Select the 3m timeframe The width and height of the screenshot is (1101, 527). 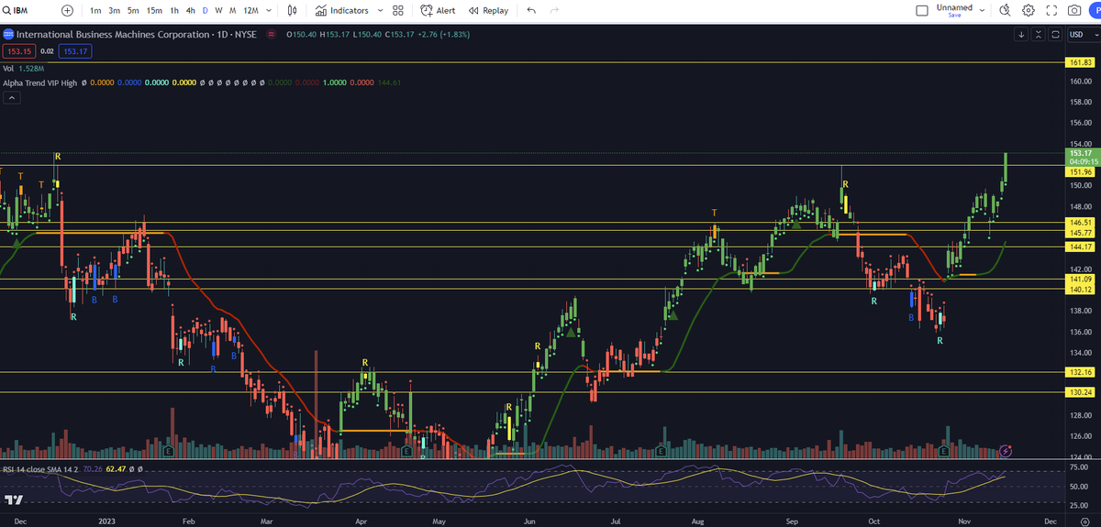pyautogui.click(x=114, y=11)
